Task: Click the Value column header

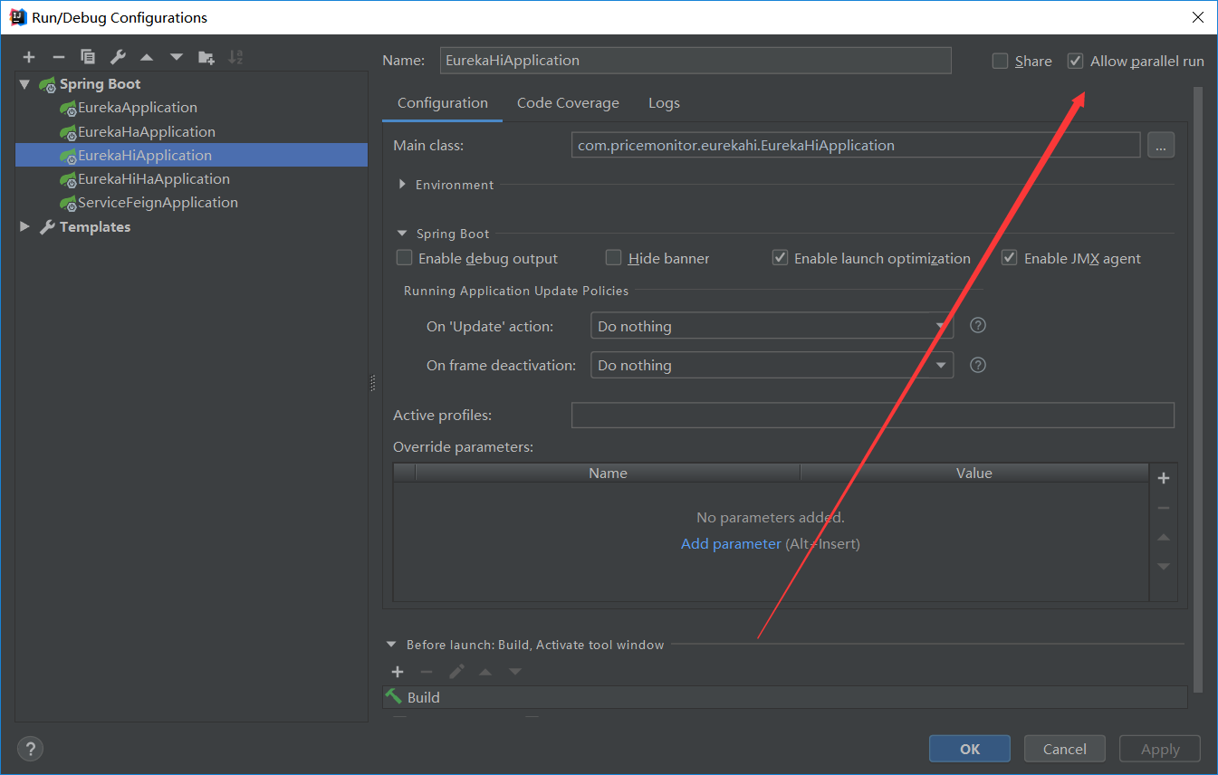Action: (974, 473)
